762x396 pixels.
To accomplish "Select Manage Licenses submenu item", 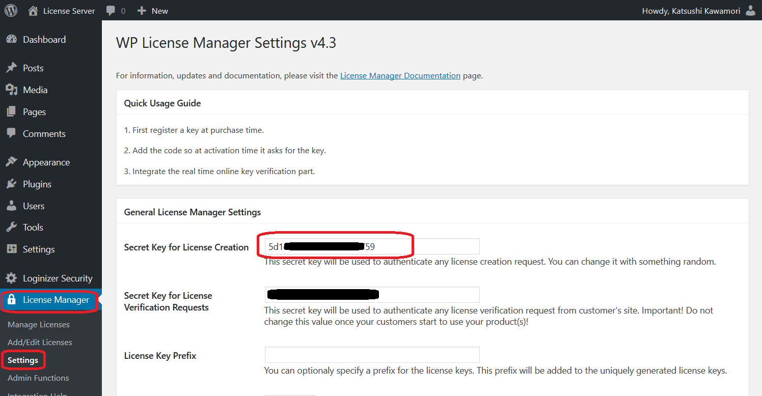I will tap(39, 325).
